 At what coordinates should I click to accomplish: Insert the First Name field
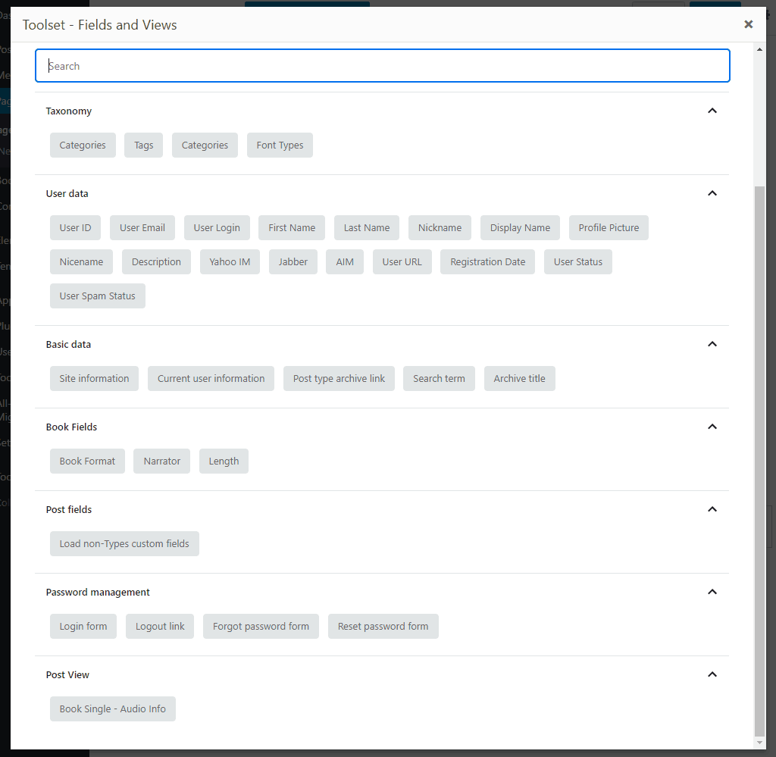[x=291, y=227]
